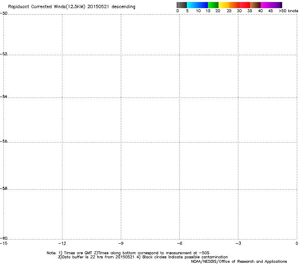Pick the yellow 20-25 knots color segment
Image resolution: width=300 pixels, height=264 pixels.
pyautogui.click(x=224, y=5)
